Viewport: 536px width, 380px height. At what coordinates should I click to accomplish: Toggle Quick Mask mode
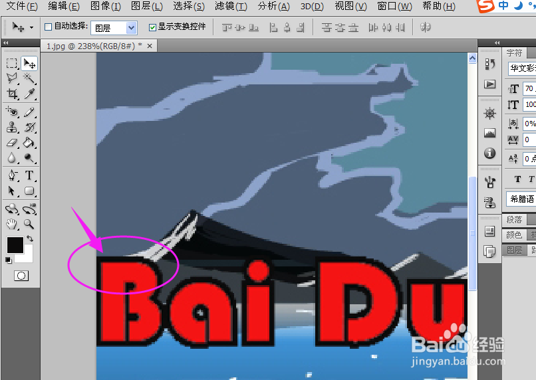[x=21, y=276]
